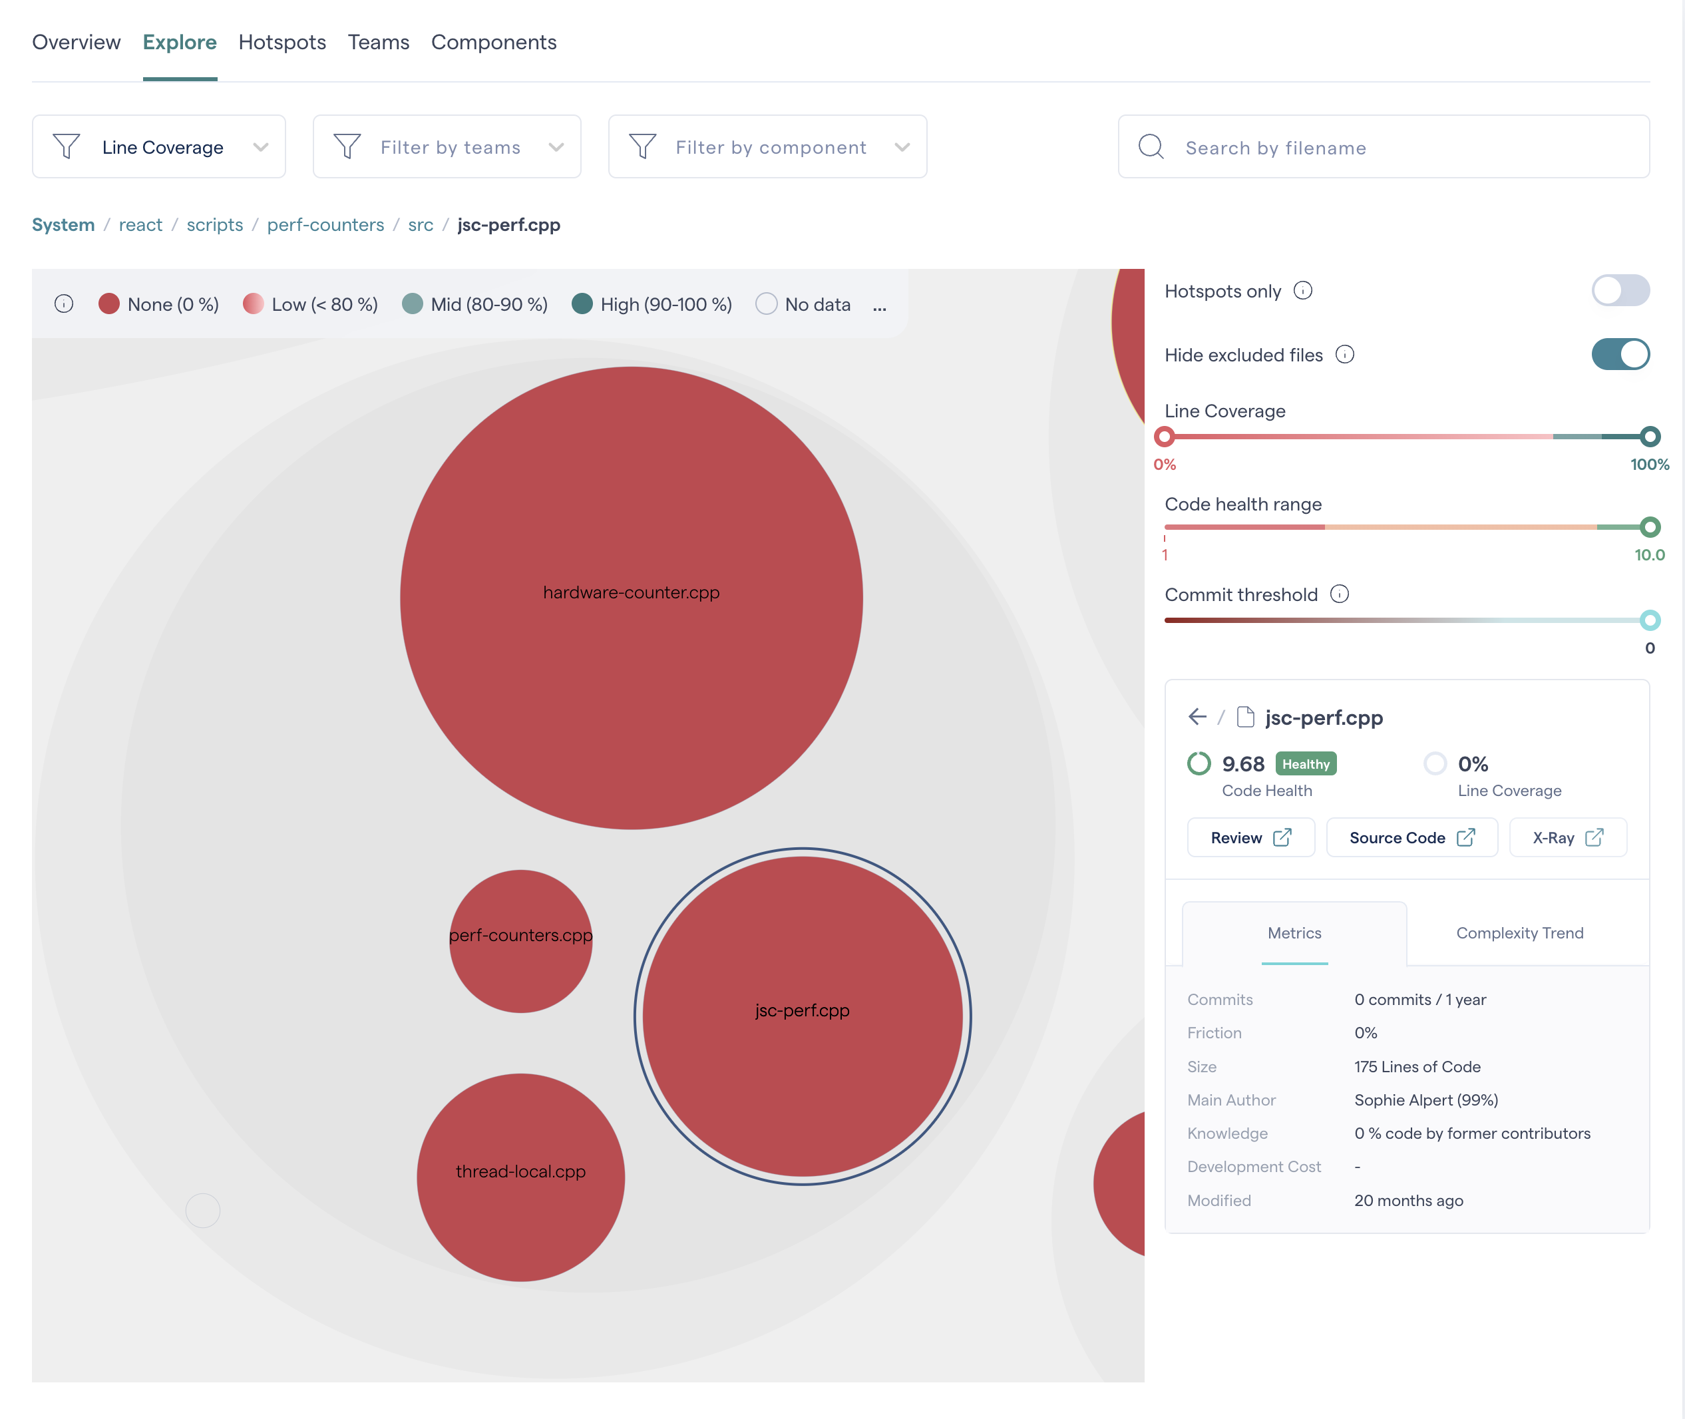This screenshot has height=1419, width=1685.
Task: Turn off Hide excluded files toggle
Action: [x=1619, y=355]
